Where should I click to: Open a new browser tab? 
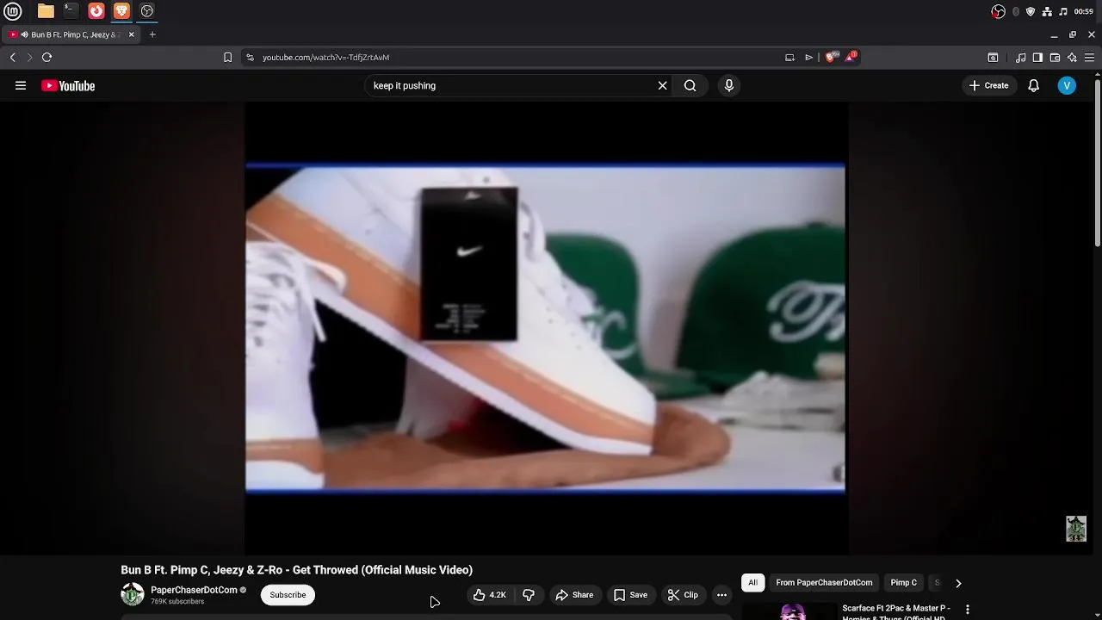[x=152, y=34]
